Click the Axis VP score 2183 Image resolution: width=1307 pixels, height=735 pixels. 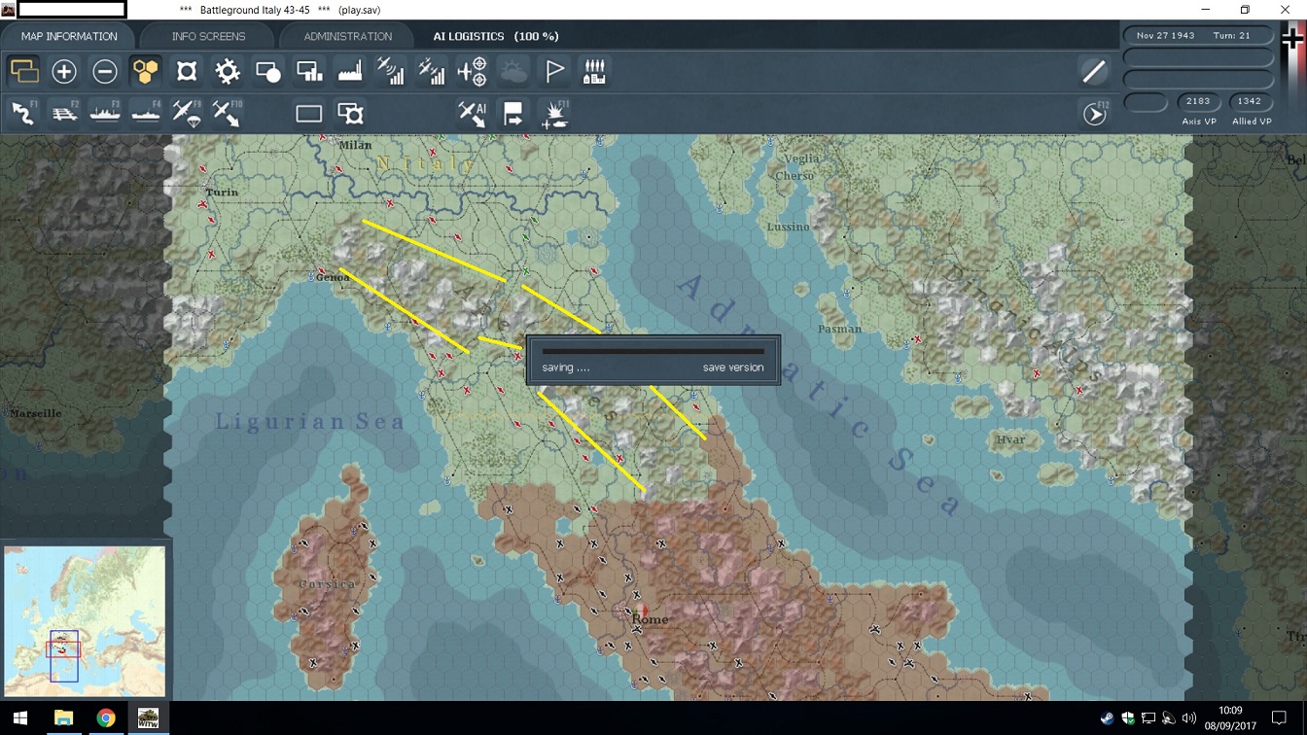pos(1198,101)
